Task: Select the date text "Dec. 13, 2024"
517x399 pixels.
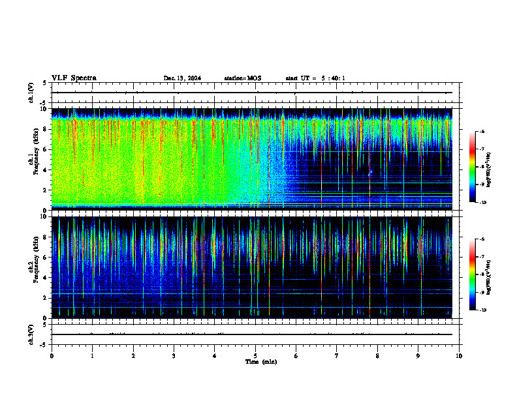Action: [182, 78]
